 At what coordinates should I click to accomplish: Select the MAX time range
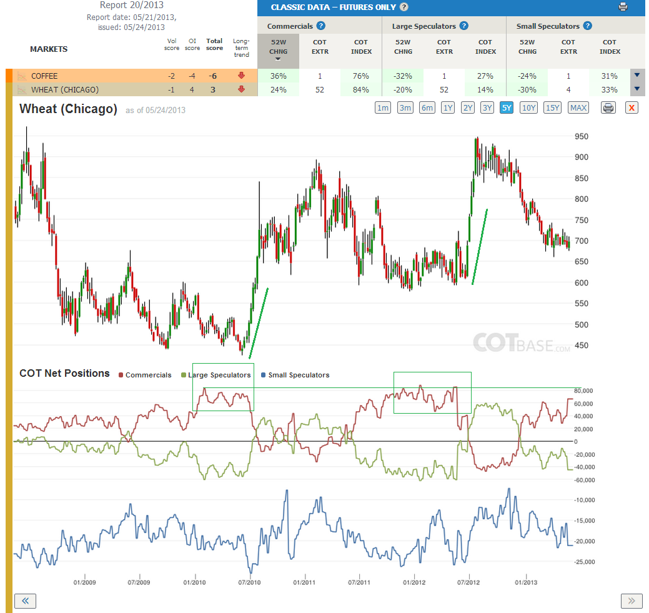pyautogui.click(x=578, y=107)
